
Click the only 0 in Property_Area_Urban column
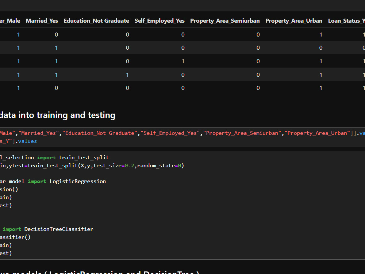coord(321,48)
